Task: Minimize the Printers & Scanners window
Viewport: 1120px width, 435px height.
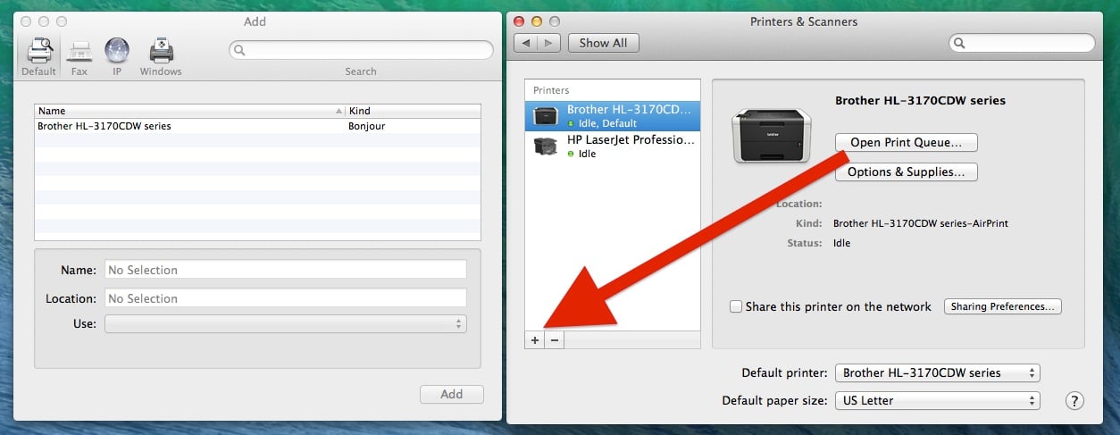Action: (537, 21)
